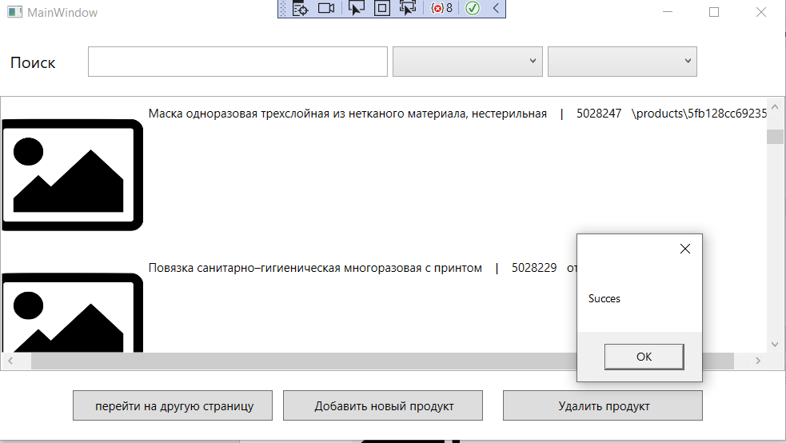The image size is (786, 443).
Task: Click the vertical scrollbar thumb of list
Action: (775, 137)
